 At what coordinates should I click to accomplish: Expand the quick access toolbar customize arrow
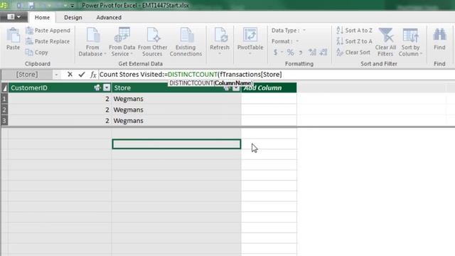pyautogui.click(x=73, y=6)
